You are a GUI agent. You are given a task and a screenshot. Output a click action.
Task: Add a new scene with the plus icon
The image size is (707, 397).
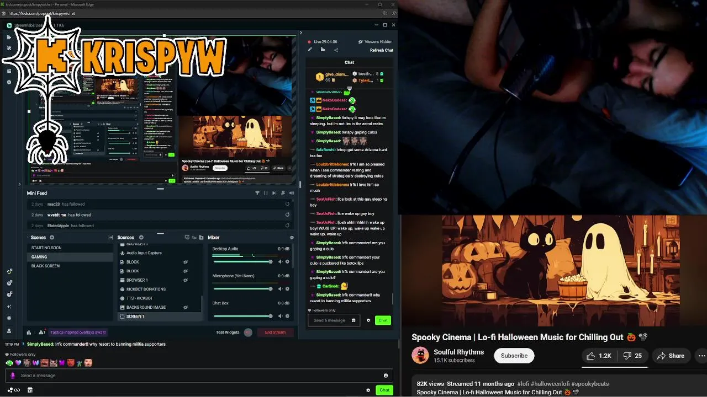52,238
